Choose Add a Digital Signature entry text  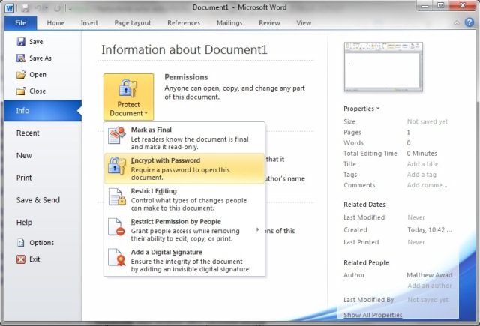click(166, 253)
